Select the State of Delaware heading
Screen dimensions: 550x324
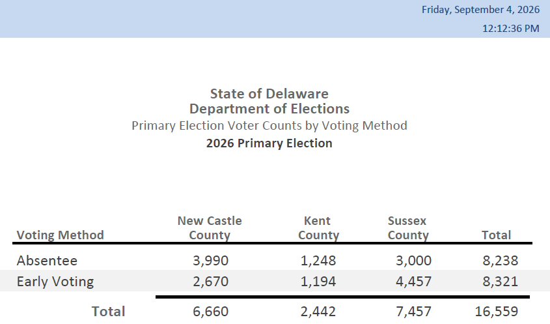click(x=269, y=93)
